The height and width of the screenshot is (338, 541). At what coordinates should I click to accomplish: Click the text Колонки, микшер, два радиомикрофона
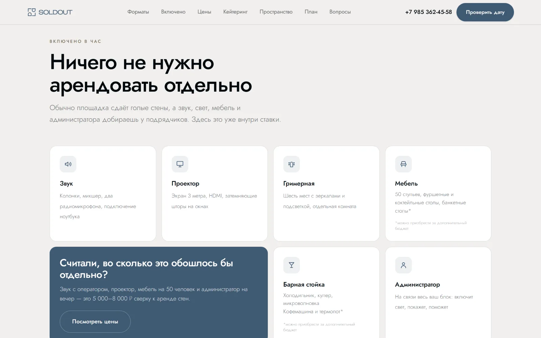pyautogui.click(x=98, y=201)
